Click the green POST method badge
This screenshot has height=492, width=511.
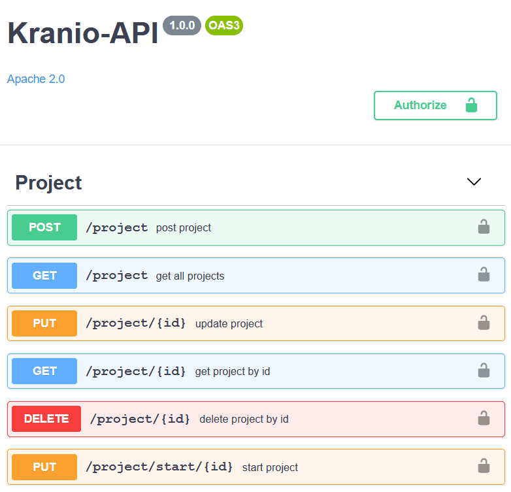(x=44, y=227)
